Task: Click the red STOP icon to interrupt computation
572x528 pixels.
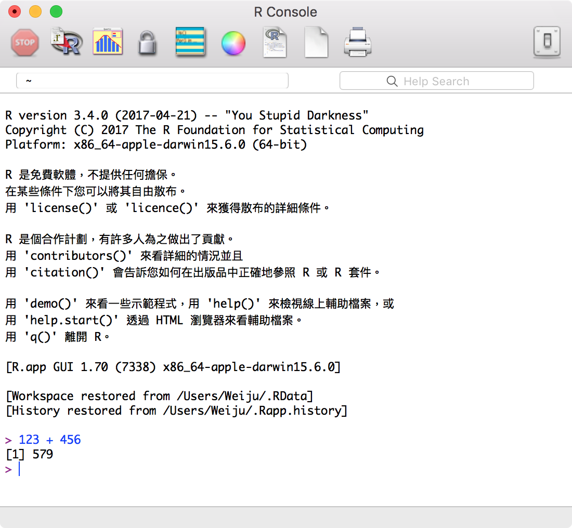Action: point(24,42)
